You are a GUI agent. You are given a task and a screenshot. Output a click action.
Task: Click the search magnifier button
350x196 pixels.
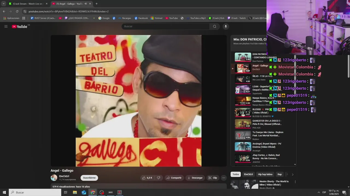point(215,26)
